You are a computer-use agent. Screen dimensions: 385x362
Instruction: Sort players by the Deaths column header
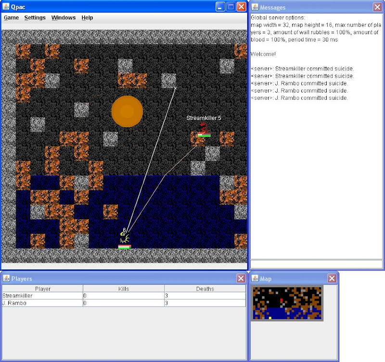[204, 289]
